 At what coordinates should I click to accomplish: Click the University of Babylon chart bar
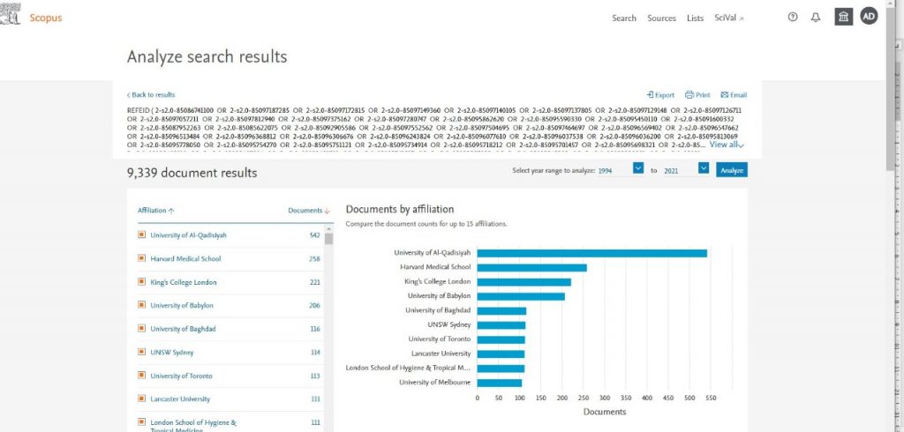tap(521, 296)
